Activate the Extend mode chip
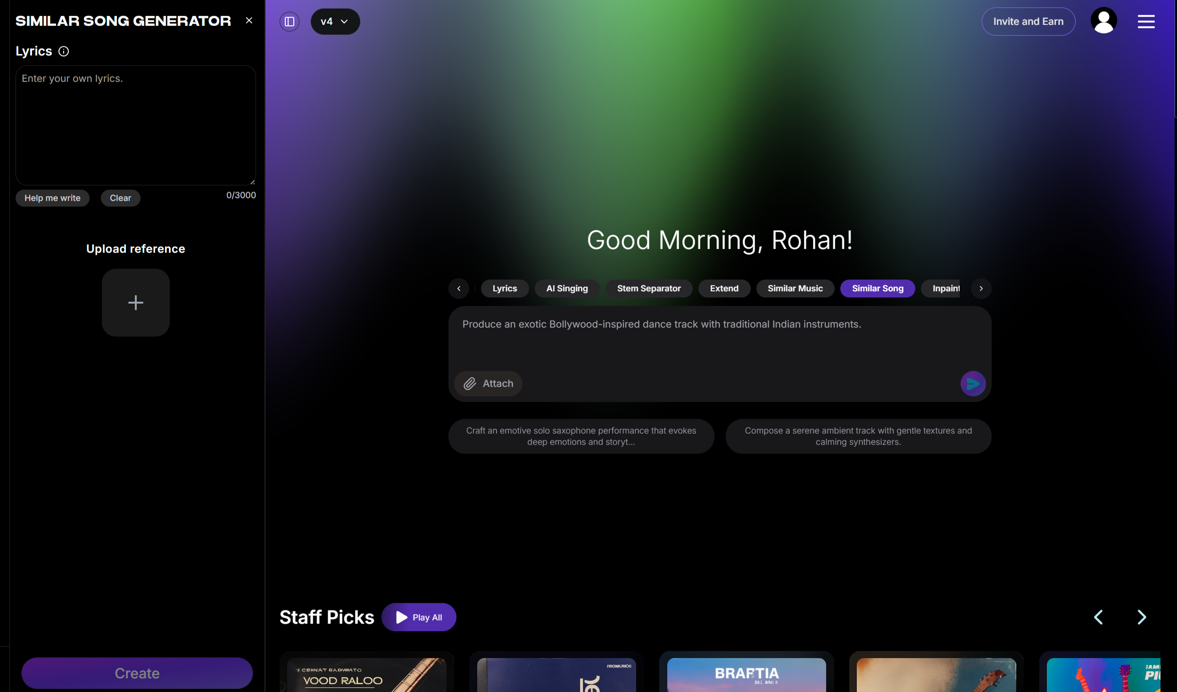The image size is (1177, 692). click(x=724, y=288)
